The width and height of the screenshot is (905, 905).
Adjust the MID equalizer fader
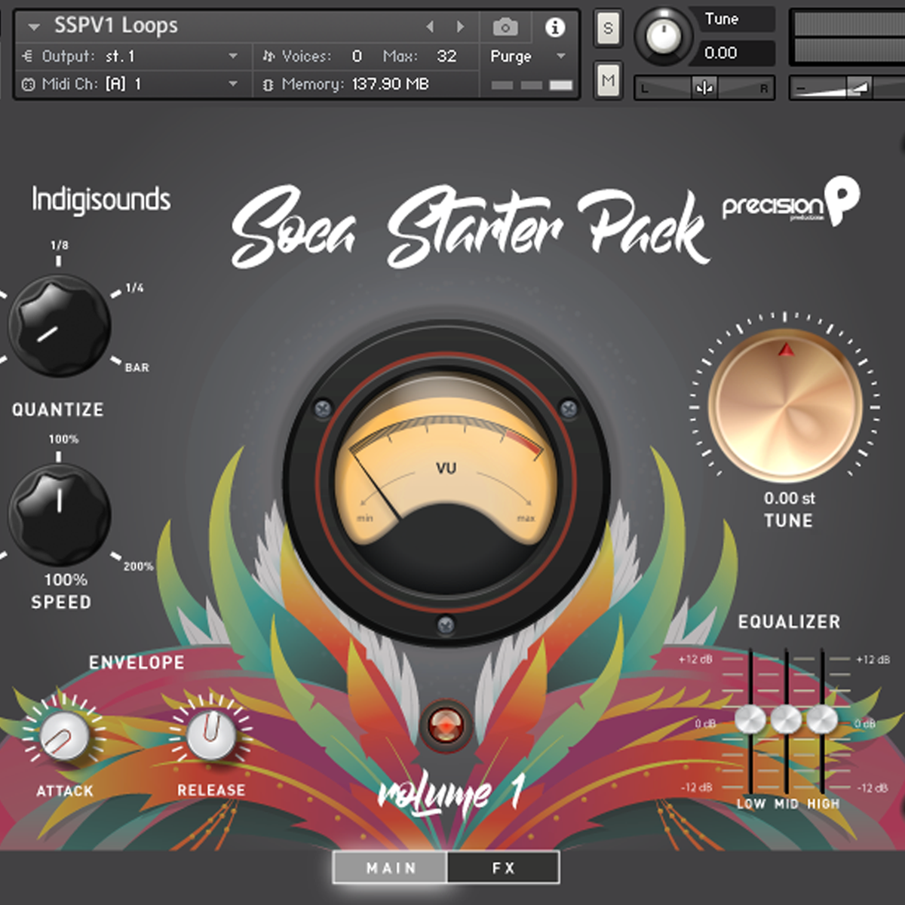[787, 720]
